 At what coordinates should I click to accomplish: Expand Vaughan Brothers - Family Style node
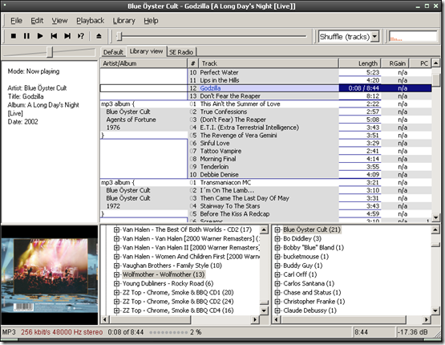(116, 266)
